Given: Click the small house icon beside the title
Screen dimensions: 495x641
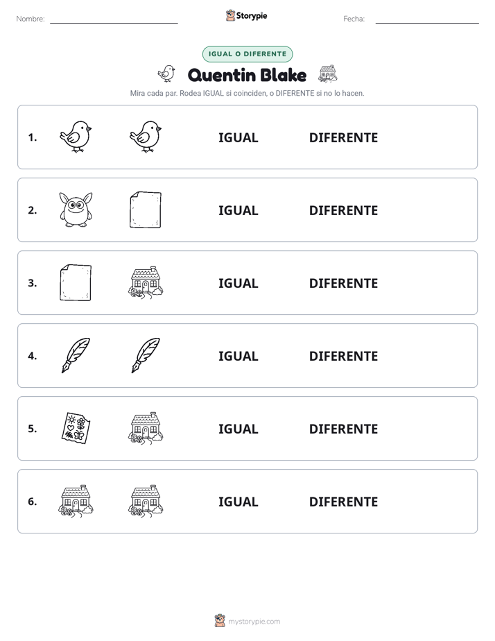Looking at the screenshot, I should (328, 74).
